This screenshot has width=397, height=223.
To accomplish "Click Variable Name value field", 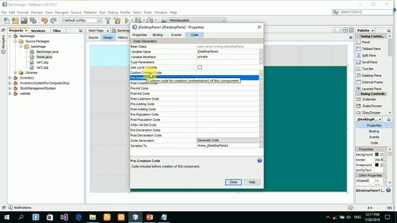I will pyautogui.click(x=228, y=51).
